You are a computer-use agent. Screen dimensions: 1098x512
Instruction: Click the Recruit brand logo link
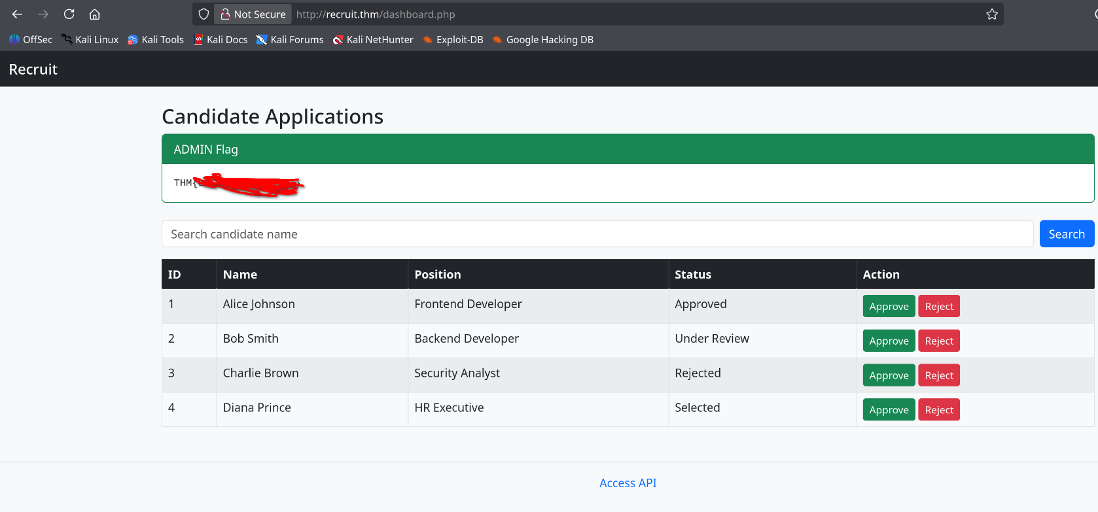[x=33, y=69]
